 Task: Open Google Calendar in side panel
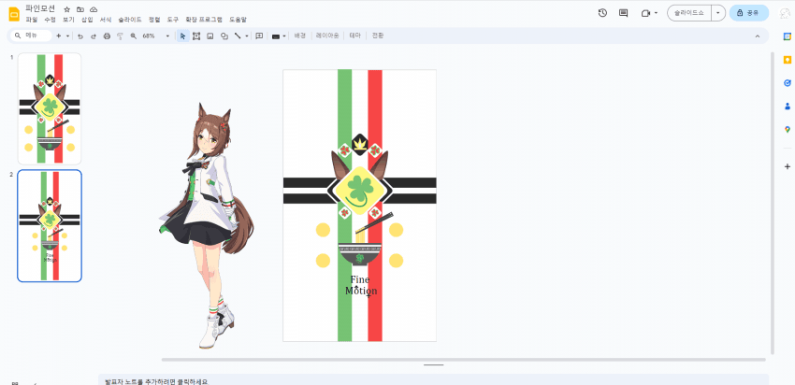[x=788, y=36]
